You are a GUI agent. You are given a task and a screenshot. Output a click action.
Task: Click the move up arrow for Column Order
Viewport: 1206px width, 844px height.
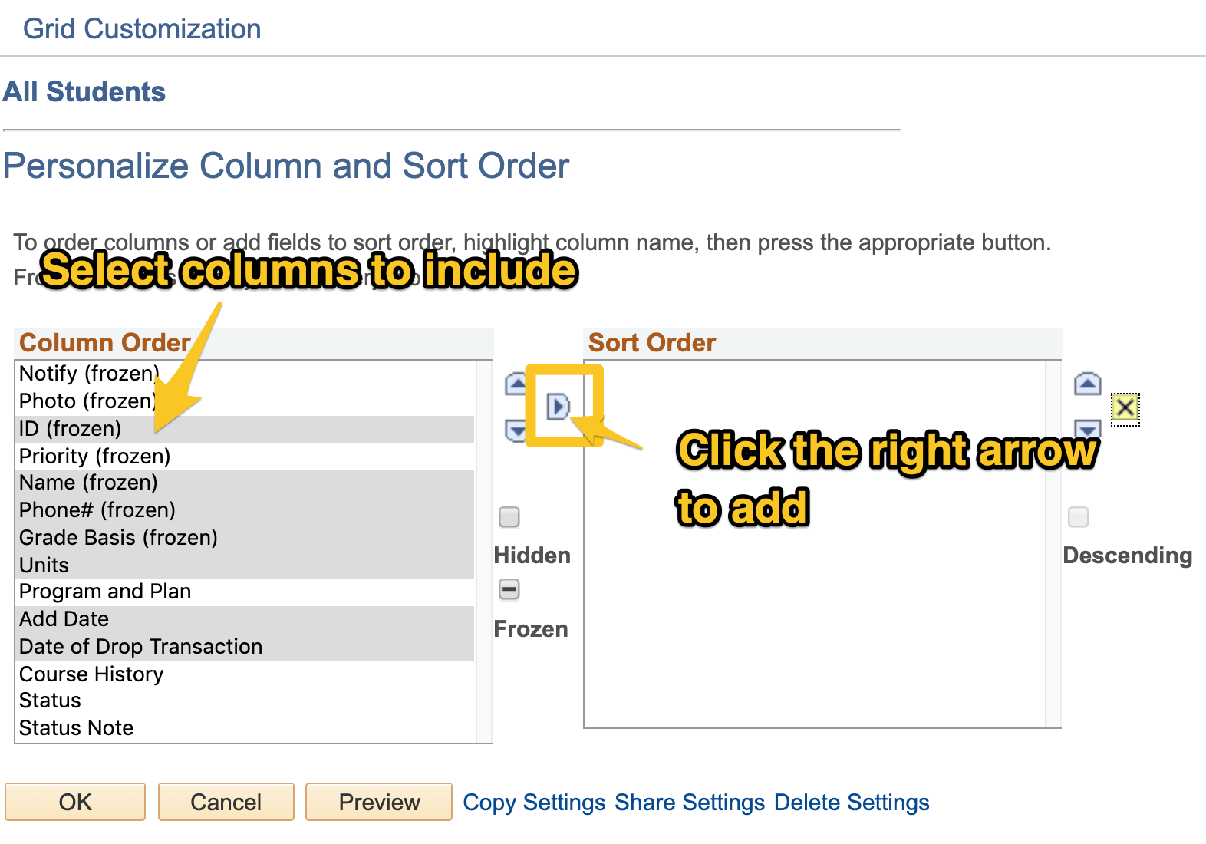click(516, 383)
